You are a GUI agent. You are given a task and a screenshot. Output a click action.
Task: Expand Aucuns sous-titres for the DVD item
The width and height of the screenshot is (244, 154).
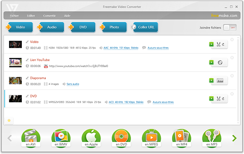click(x=163, y=102)
